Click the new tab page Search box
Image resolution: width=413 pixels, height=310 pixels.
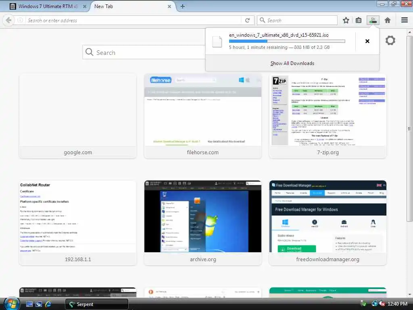pyautogui.click(x=144, y=52)
